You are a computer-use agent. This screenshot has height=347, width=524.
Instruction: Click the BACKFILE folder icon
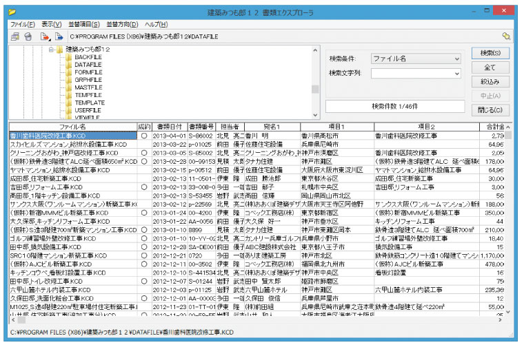69,57
